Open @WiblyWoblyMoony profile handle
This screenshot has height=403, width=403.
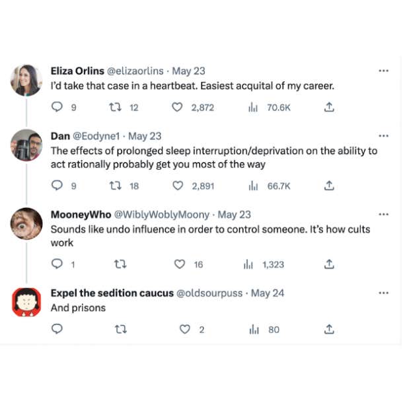(x=162, y=215)
